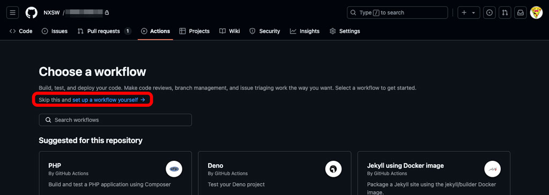Click the 'Choose a workflow' heading

click(x=92, y=72)
